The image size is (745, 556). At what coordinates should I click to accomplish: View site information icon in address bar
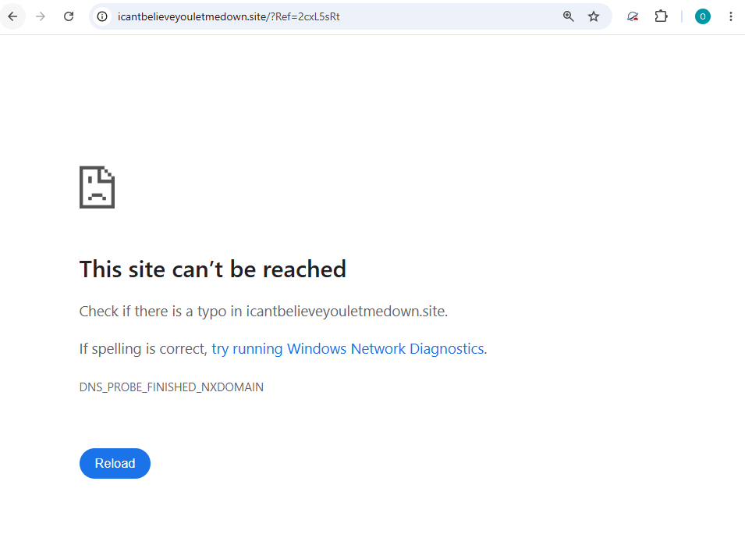[x=102, y=16]
